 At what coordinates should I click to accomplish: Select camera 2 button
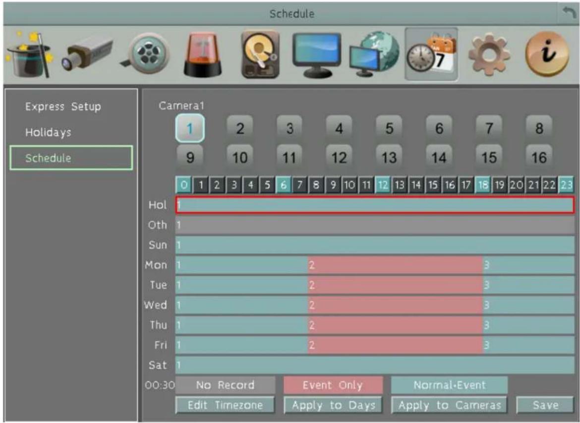(x=240, y=128)
